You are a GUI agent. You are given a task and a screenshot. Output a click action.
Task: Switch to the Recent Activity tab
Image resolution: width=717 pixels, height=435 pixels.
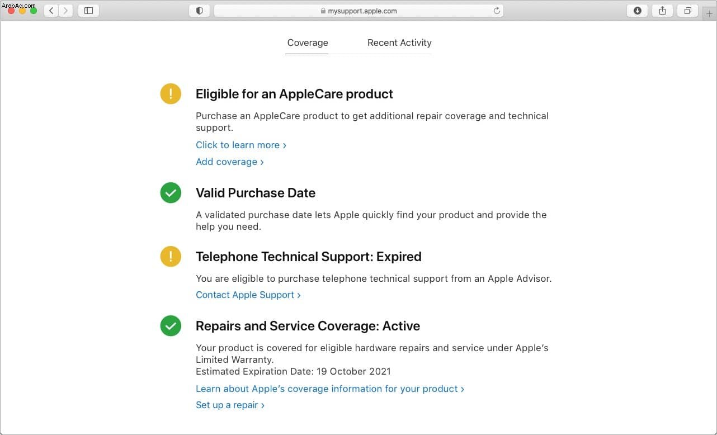click(x=399, y=42)
